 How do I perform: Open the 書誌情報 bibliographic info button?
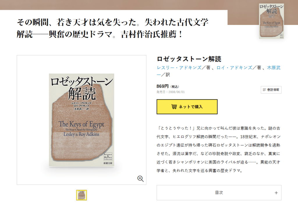[271, 90]
